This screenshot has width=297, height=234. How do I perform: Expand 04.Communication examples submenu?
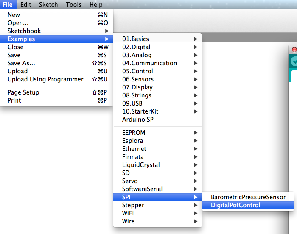click(x=157, y=63)
